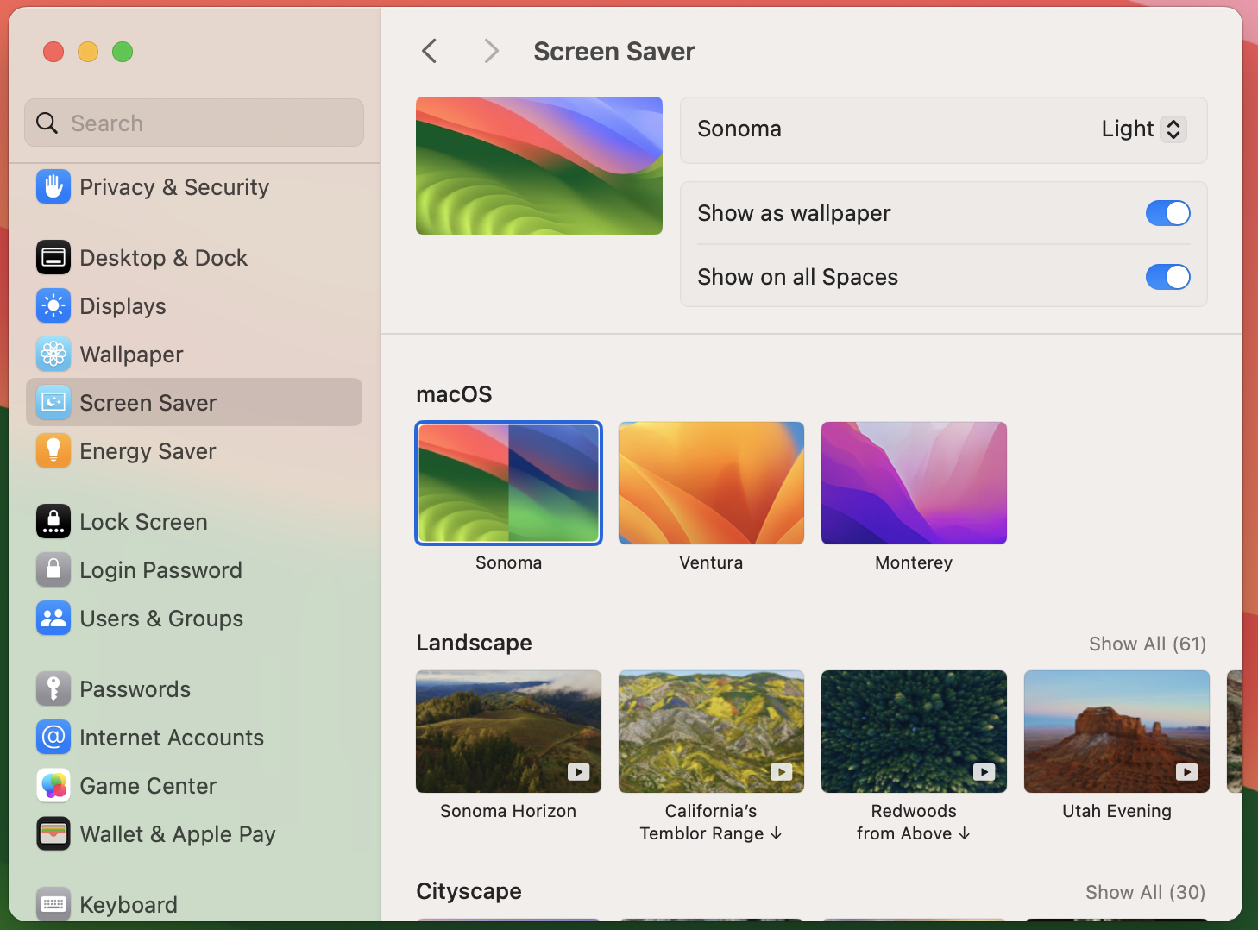Choose the Ventura screen saver thumbnail
Screen dimensions: 1258x930
pos(711,483)
